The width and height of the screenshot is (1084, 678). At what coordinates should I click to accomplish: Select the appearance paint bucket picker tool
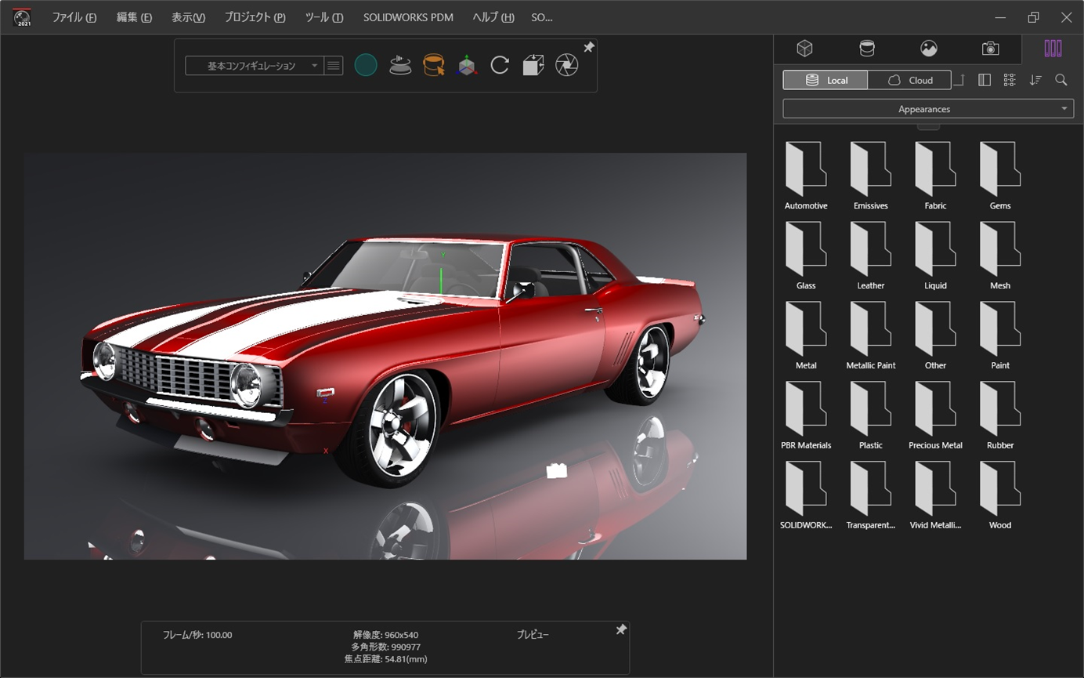point(434,65)
